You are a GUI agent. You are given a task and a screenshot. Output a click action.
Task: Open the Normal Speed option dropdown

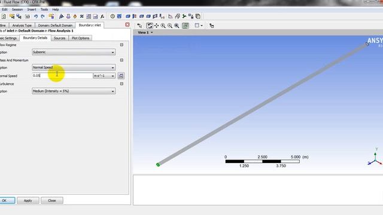(74, 67)
